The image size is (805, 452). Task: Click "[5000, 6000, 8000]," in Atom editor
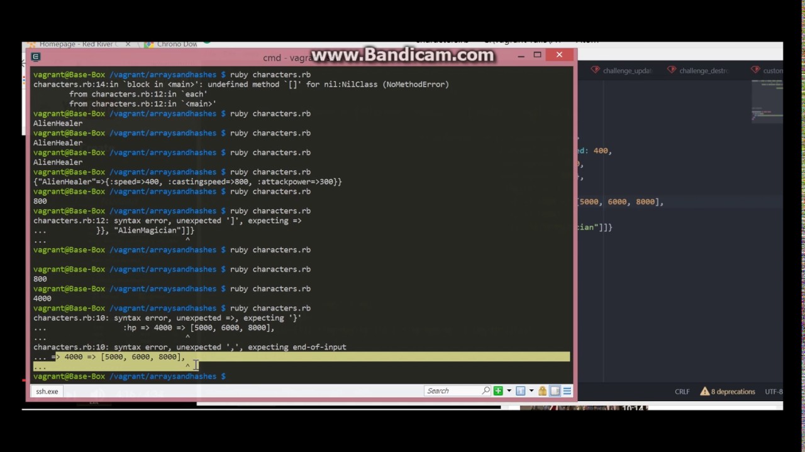(620, 202)
